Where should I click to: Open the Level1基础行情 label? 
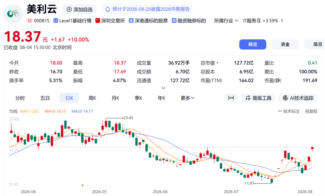(75, 21)
